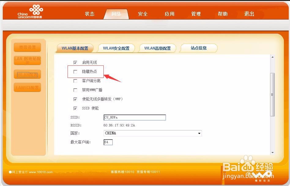Check the 客户端分离 checkbox
The height and width of the screenshot is (186, 290).
coord(75,81)
